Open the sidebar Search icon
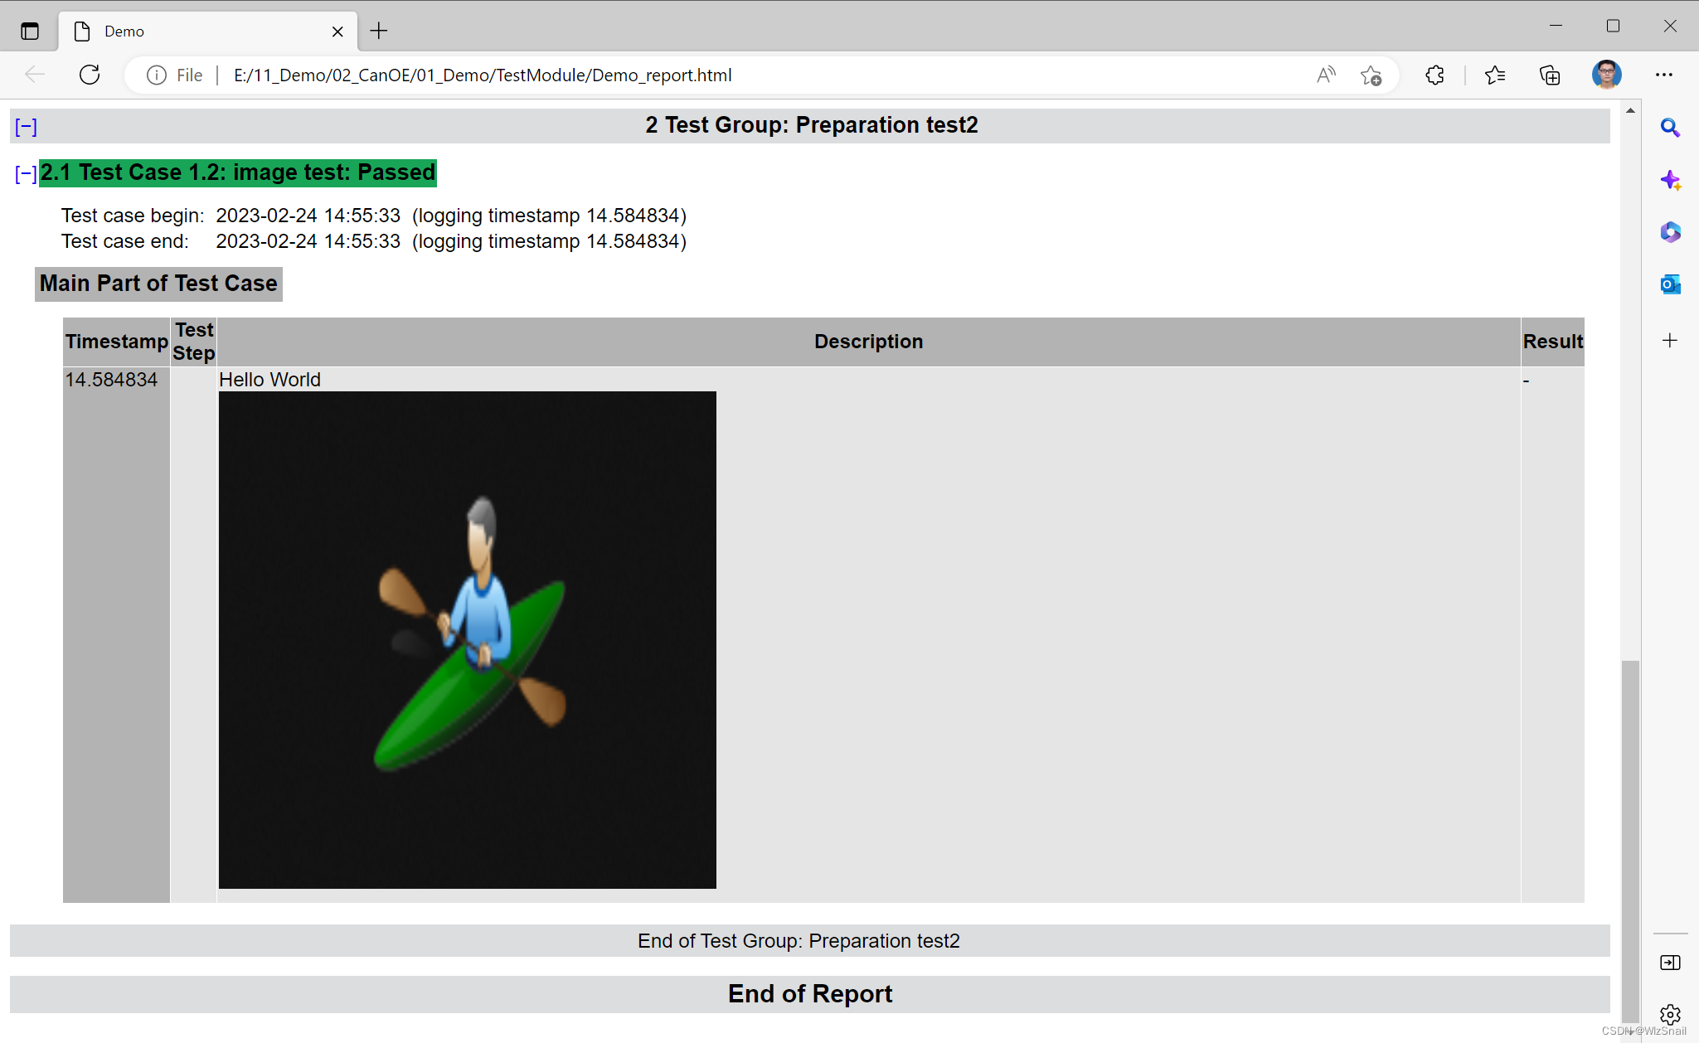 click(1670, 128)
